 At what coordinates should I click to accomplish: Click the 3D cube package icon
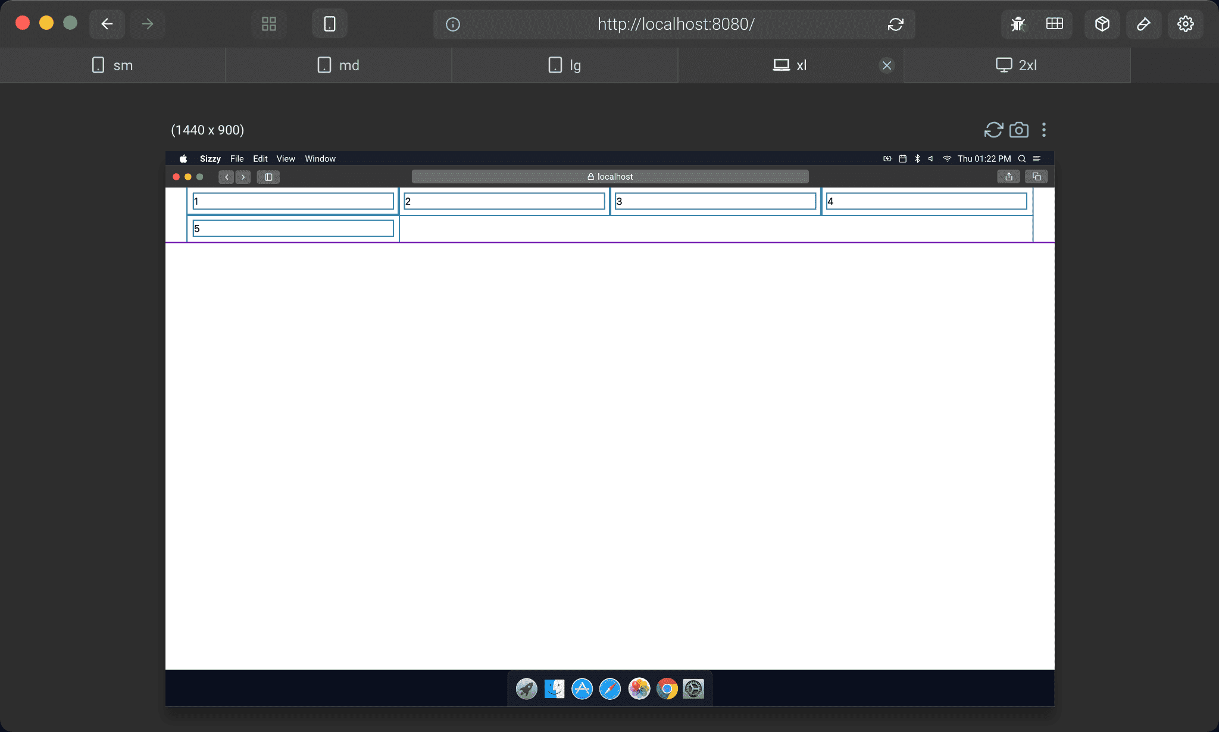[x=1102, y=24]
